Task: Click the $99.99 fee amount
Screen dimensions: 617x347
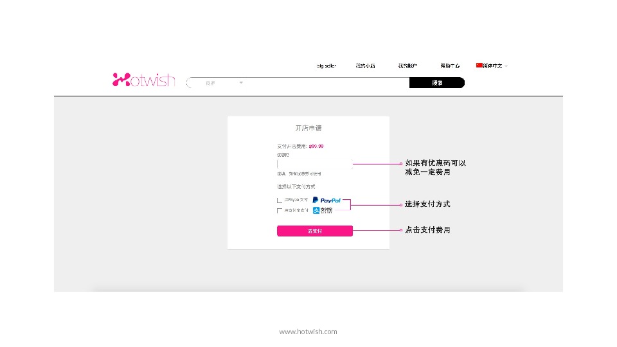Action: tap(316, 147)
